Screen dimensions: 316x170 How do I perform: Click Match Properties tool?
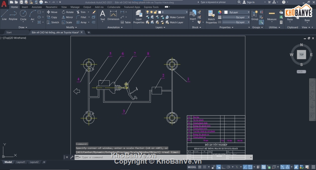(211, 17)
